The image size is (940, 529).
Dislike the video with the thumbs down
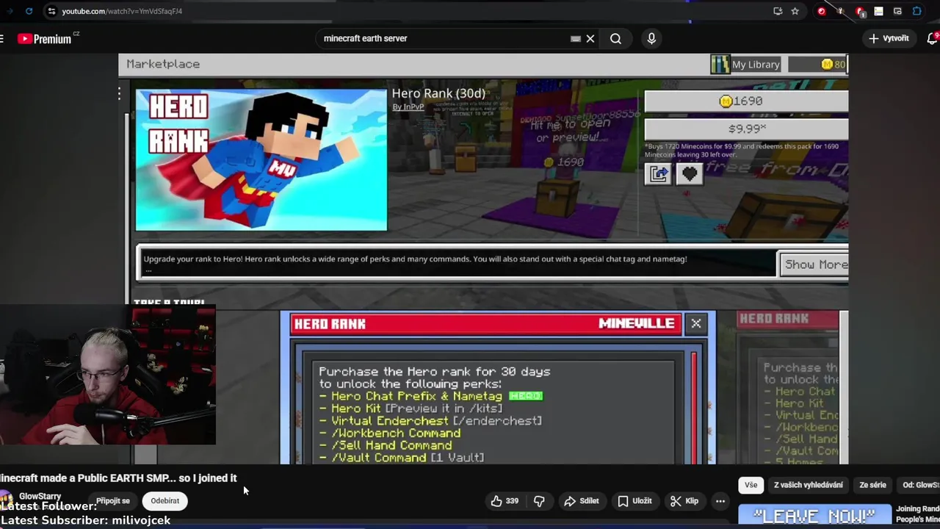[x=539, y=501]
